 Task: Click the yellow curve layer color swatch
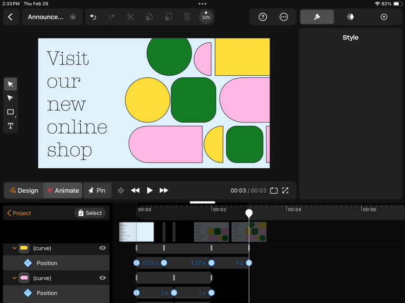tap(24, 248)
